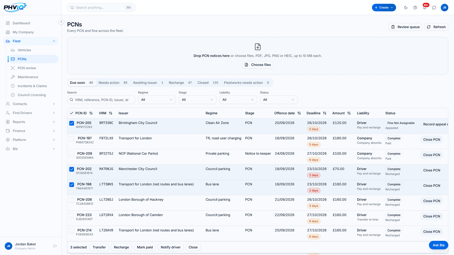Viewport: 454px width, 255px height.
Task: Click the Review queue button
Action: click(405, 27)
